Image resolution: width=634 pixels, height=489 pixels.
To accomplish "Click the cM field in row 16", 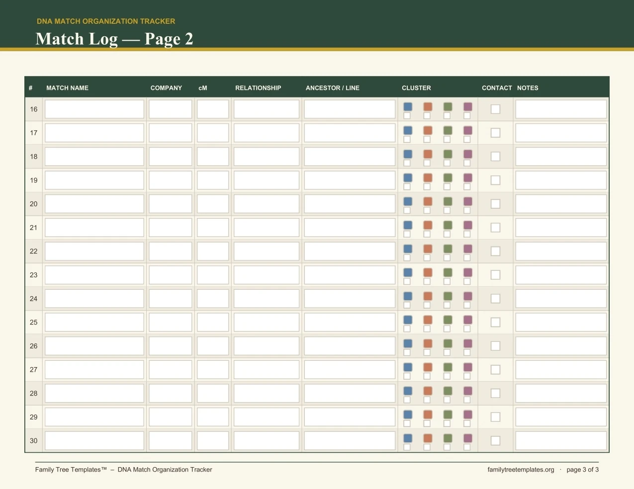I will coord(213,109).
